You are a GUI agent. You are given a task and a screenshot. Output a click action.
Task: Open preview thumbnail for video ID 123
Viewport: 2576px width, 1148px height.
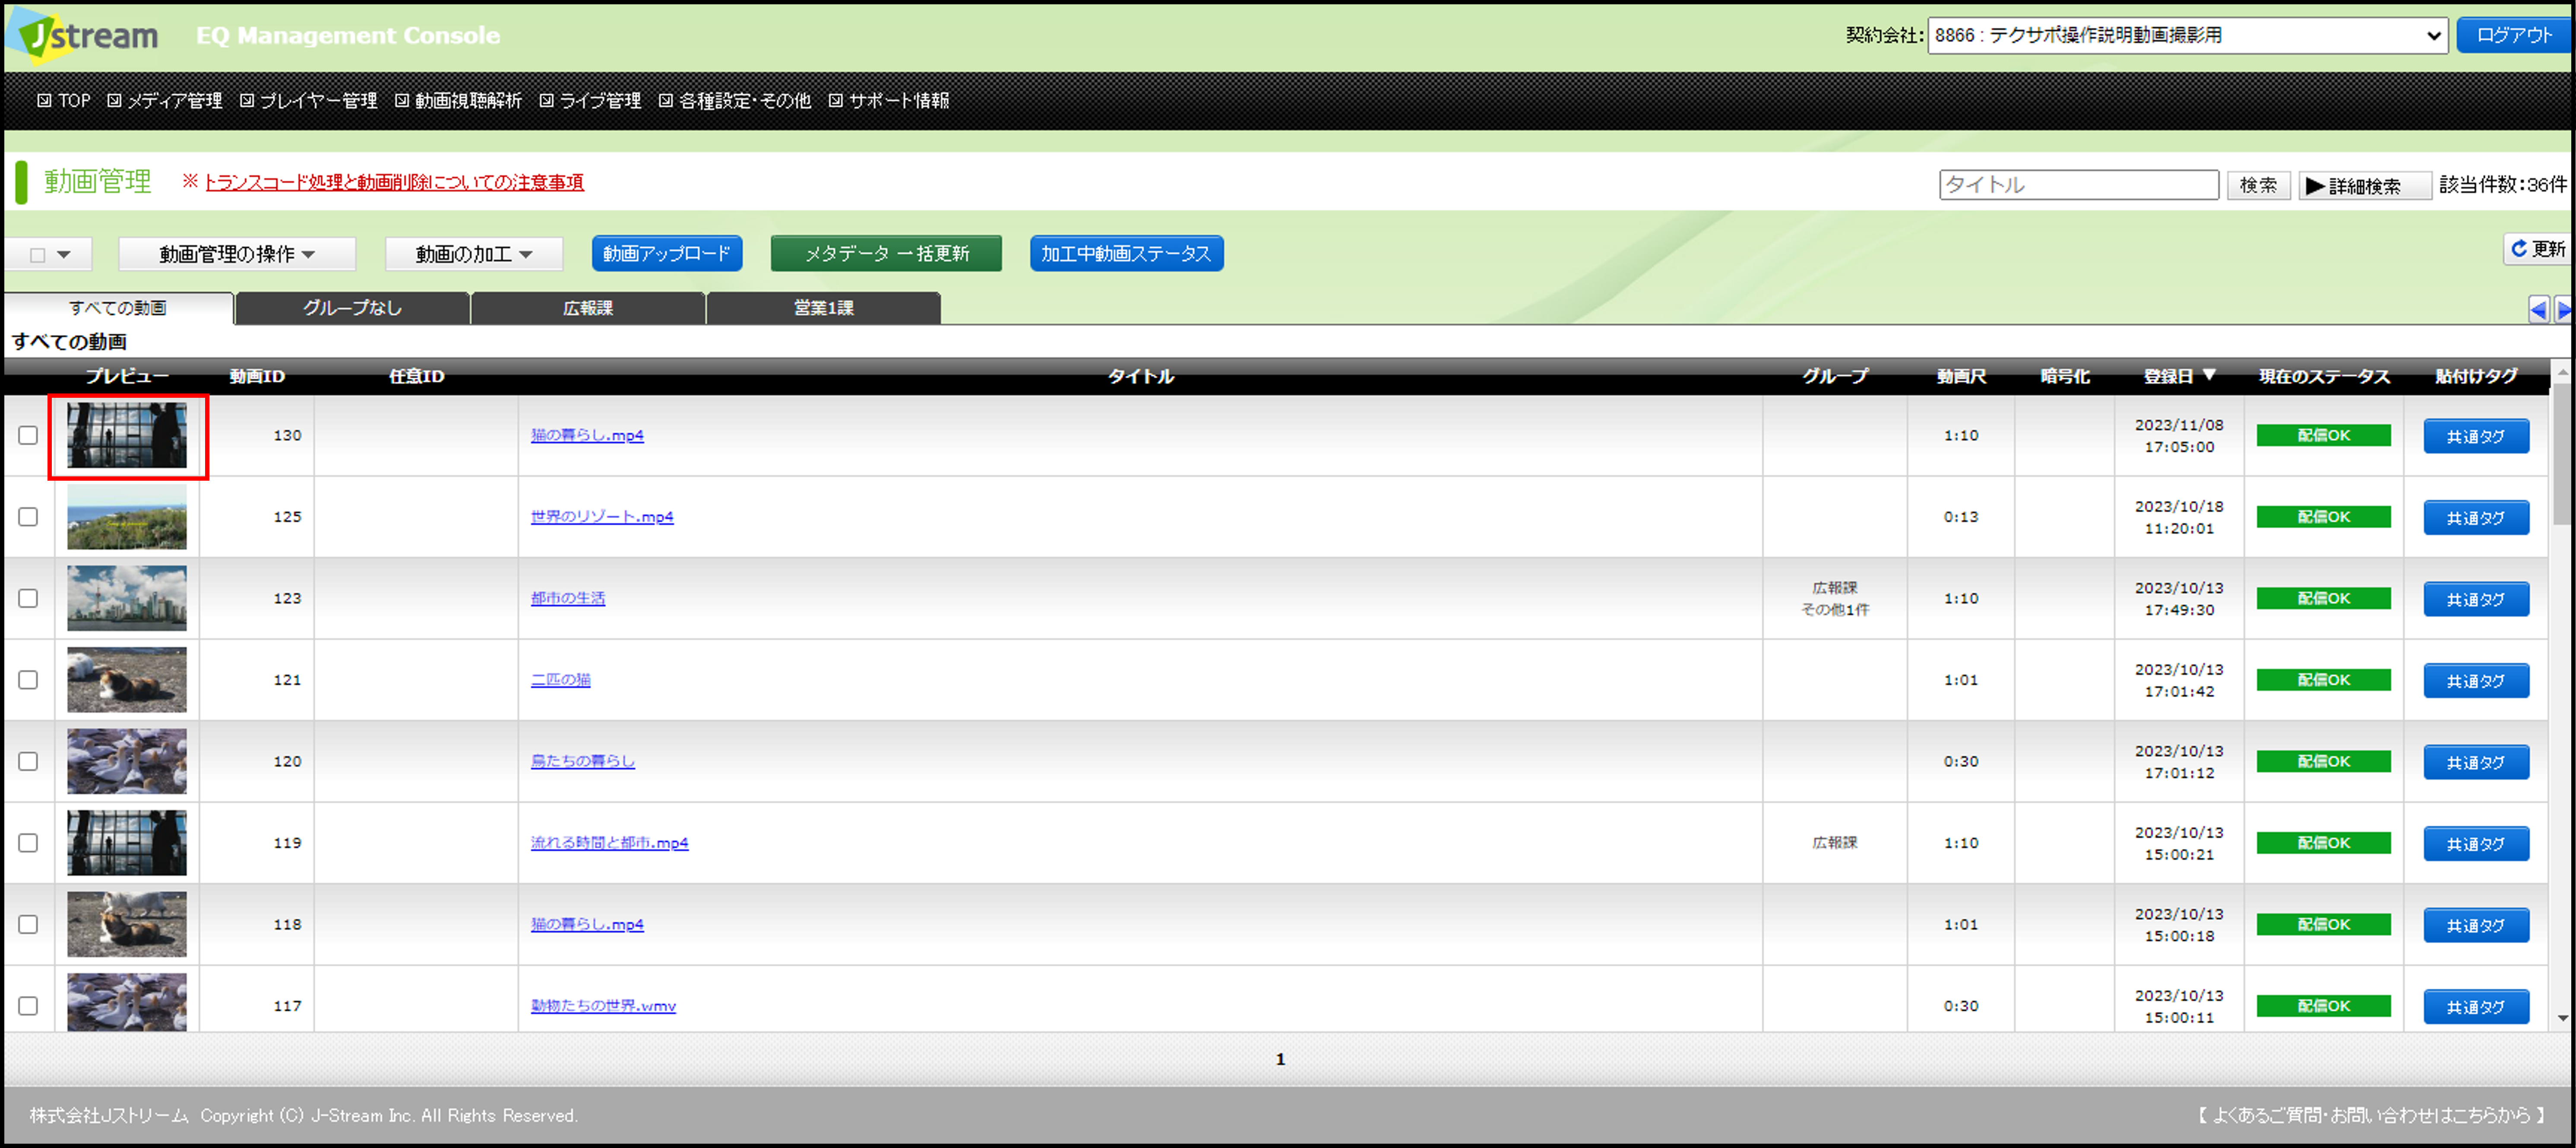127,598
